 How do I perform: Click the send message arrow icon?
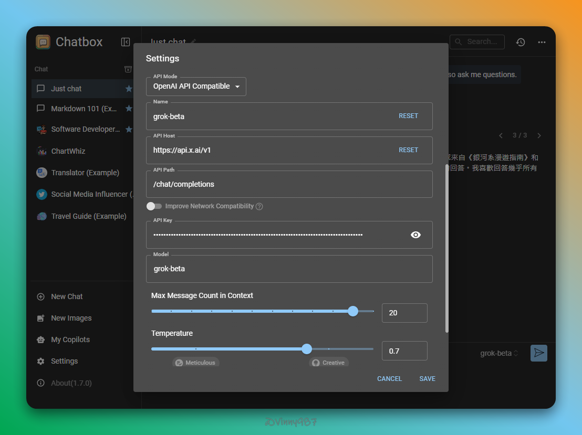[539, 353]
